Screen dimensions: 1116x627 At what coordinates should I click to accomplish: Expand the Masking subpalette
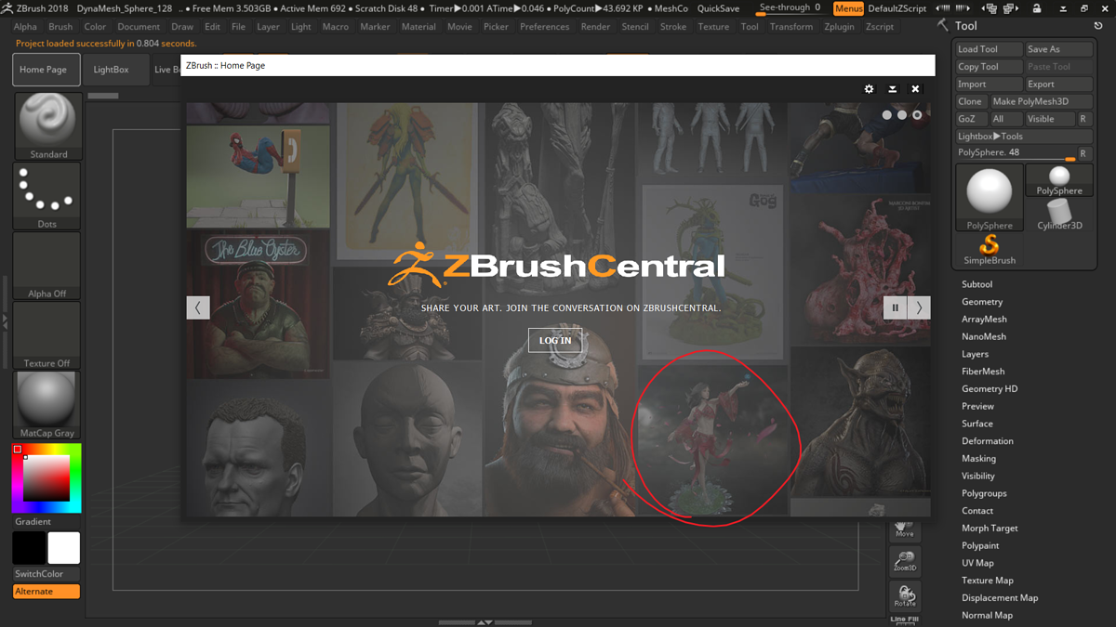tap(978, 459)
